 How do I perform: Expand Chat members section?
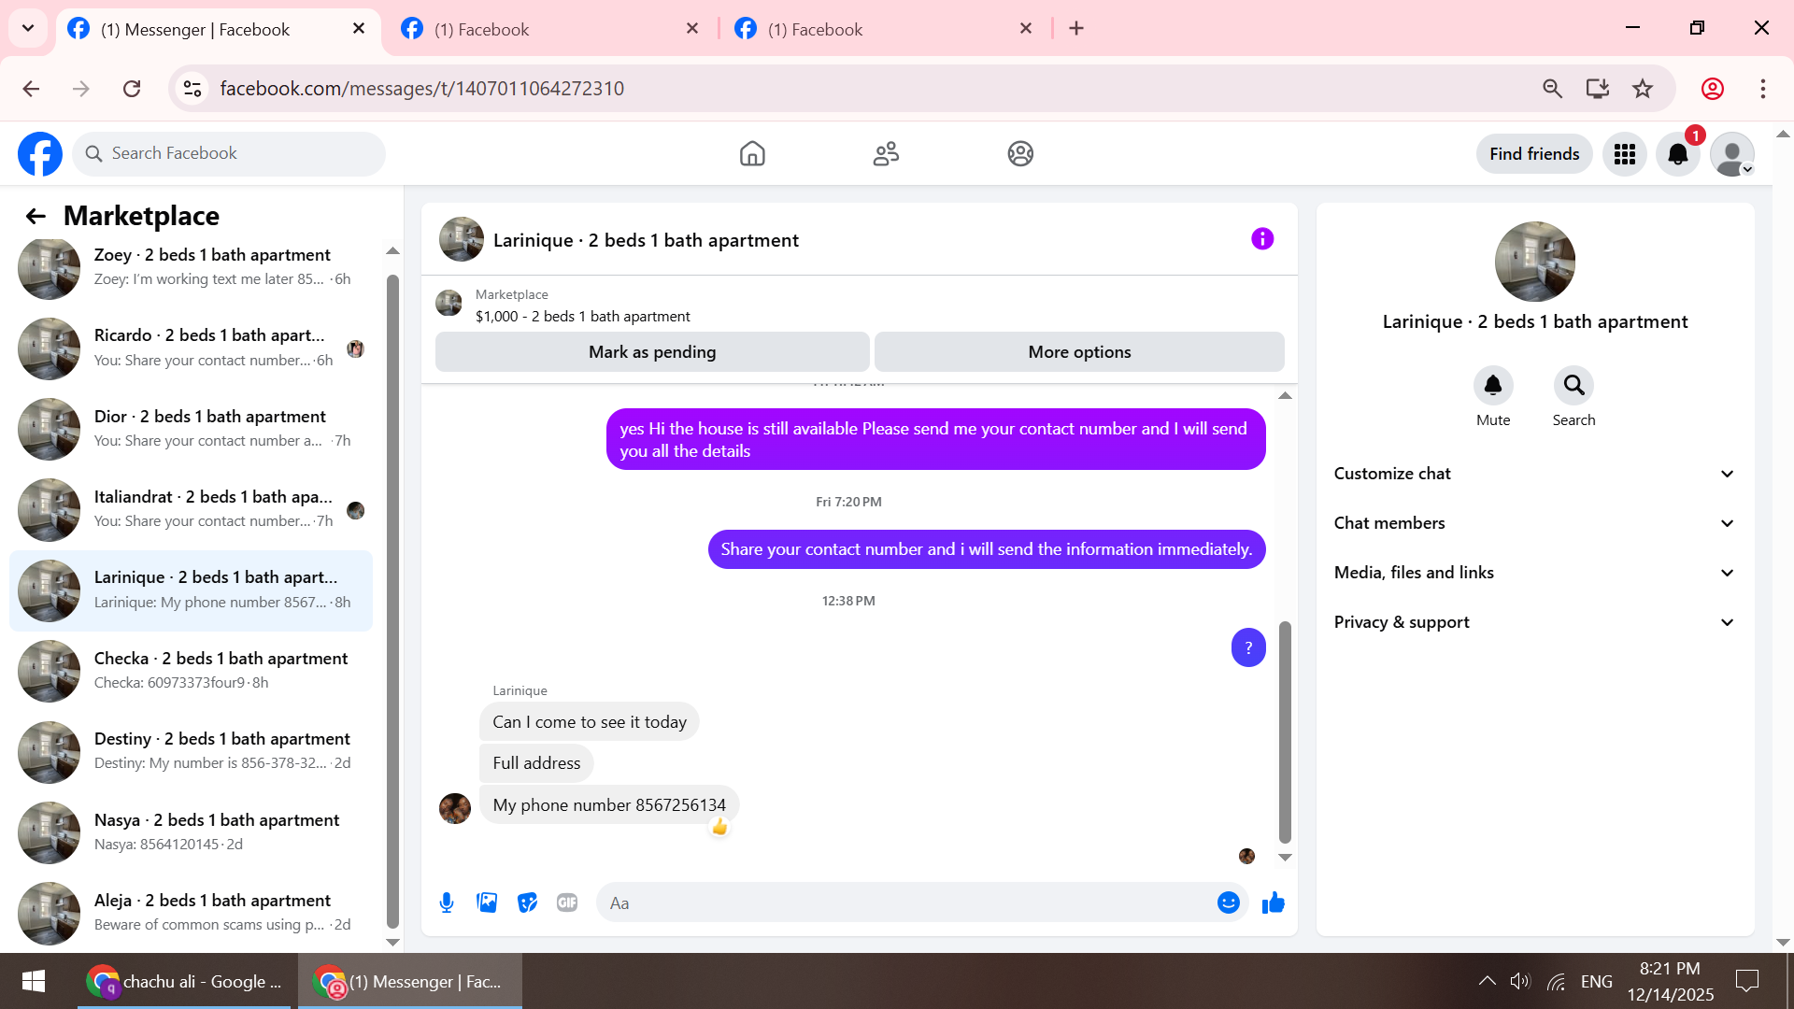point(1534,523)
